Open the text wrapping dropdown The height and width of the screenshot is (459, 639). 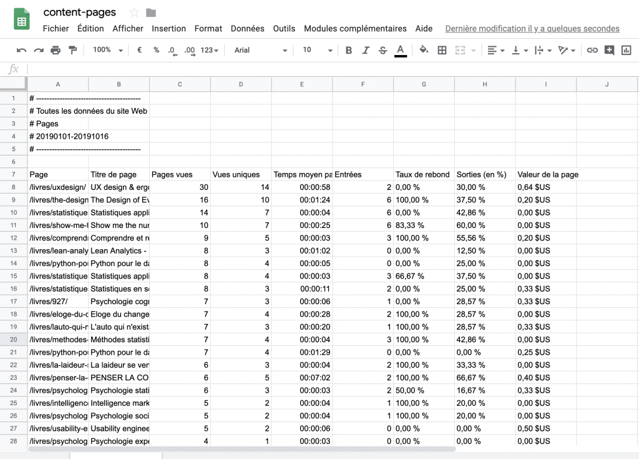(544, 50)
